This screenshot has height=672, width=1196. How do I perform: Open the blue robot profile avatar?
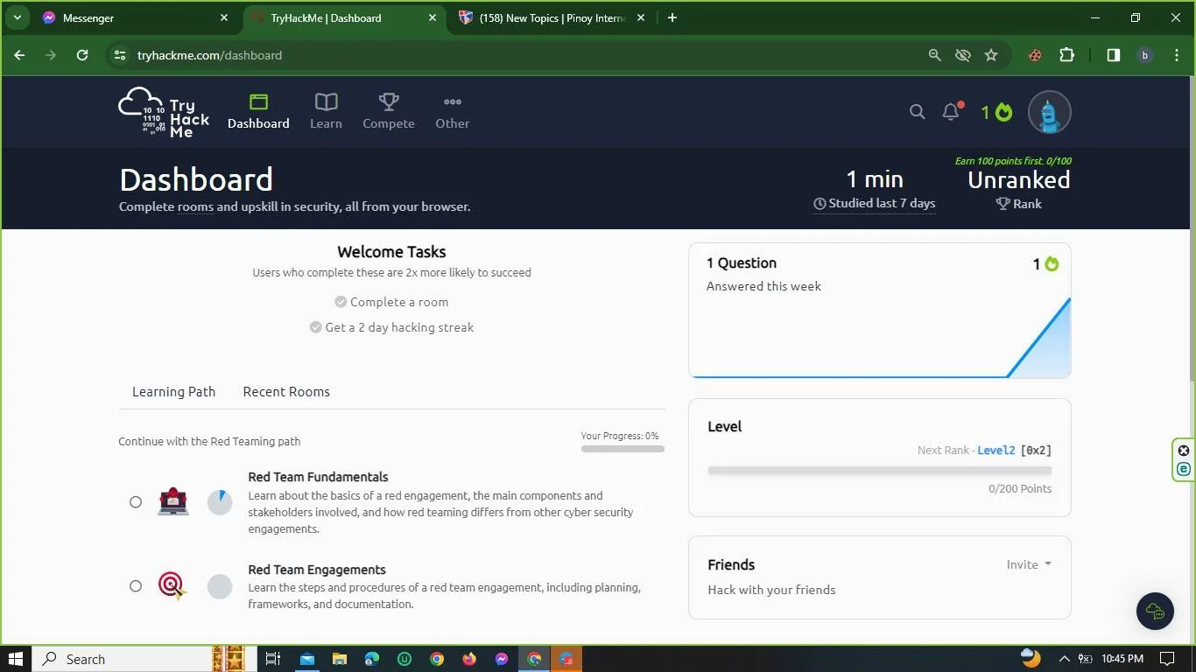coord(1049,112)
